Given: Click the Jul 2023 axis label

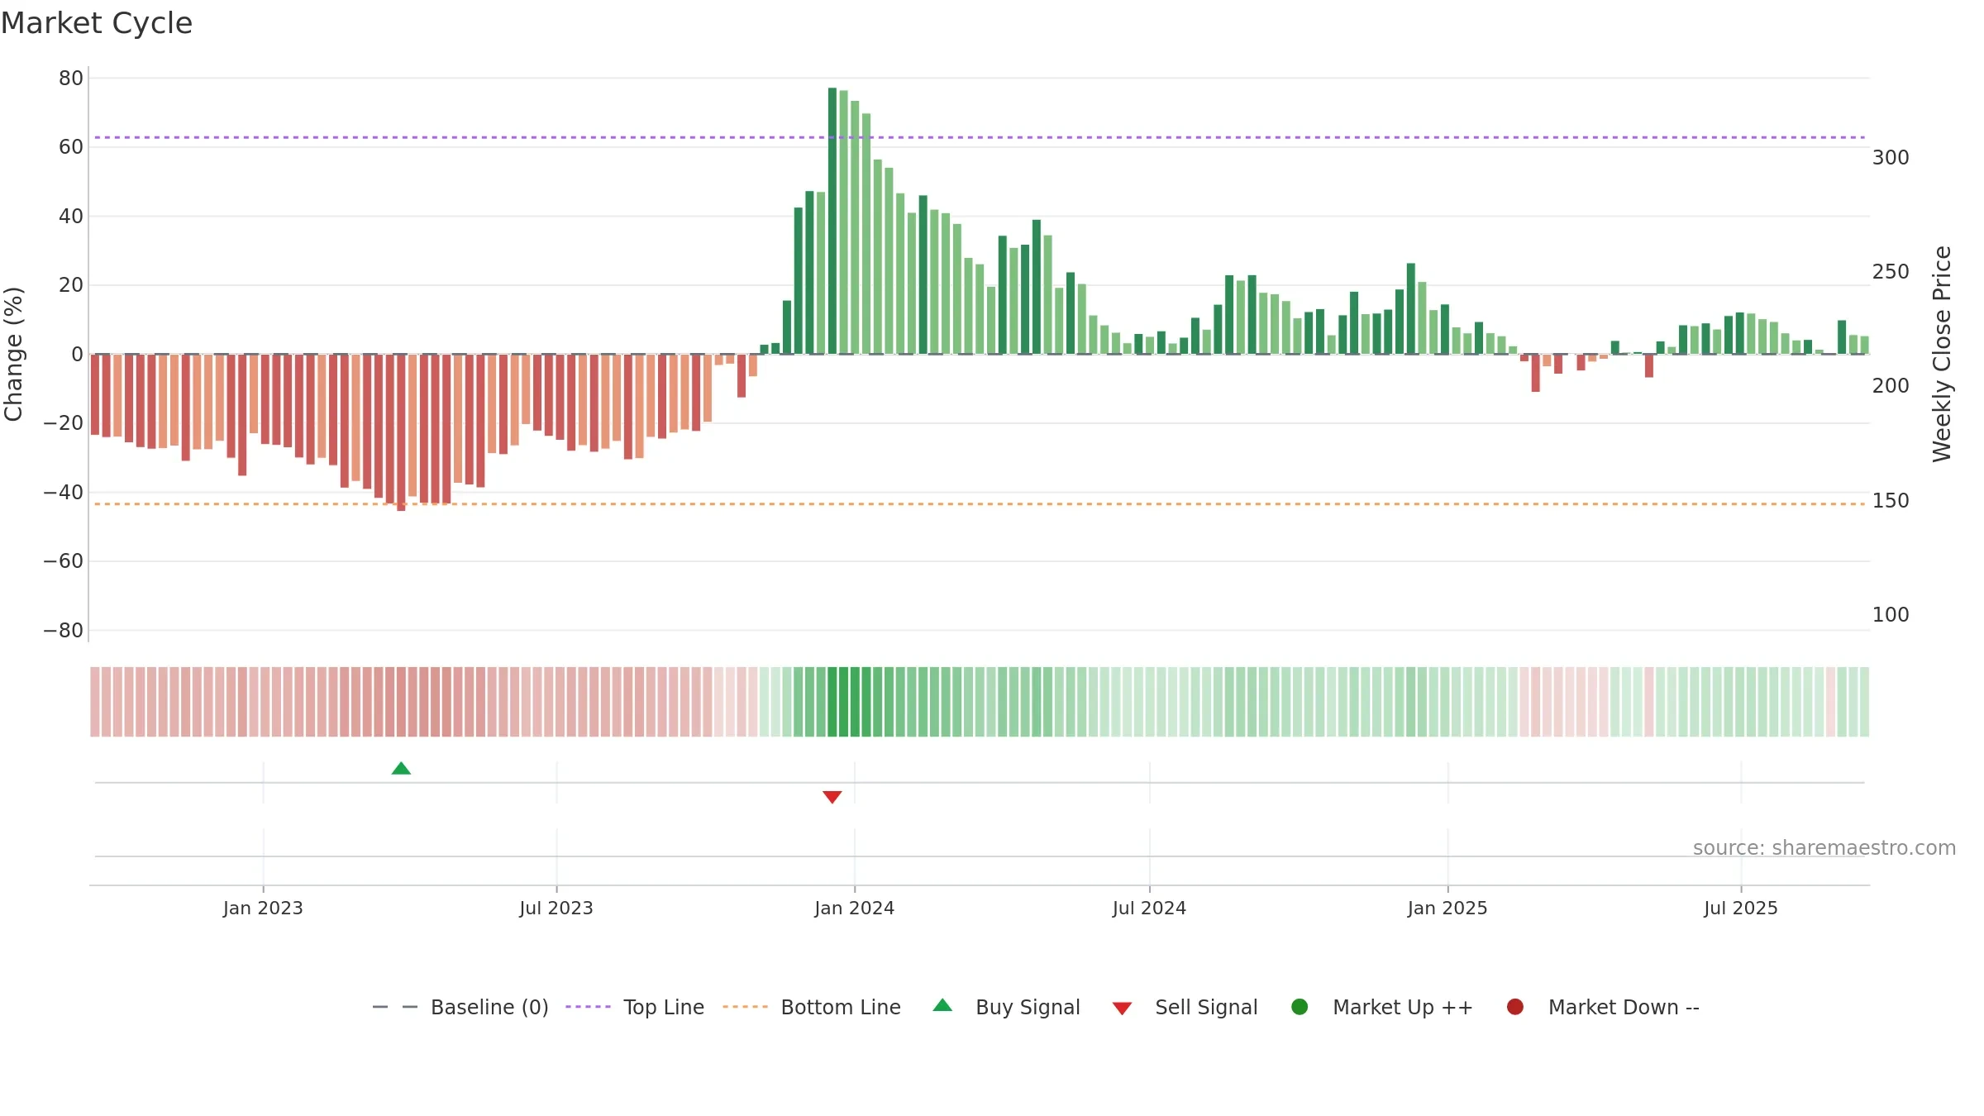Looking at the screenshot, I should click(556, 909).
